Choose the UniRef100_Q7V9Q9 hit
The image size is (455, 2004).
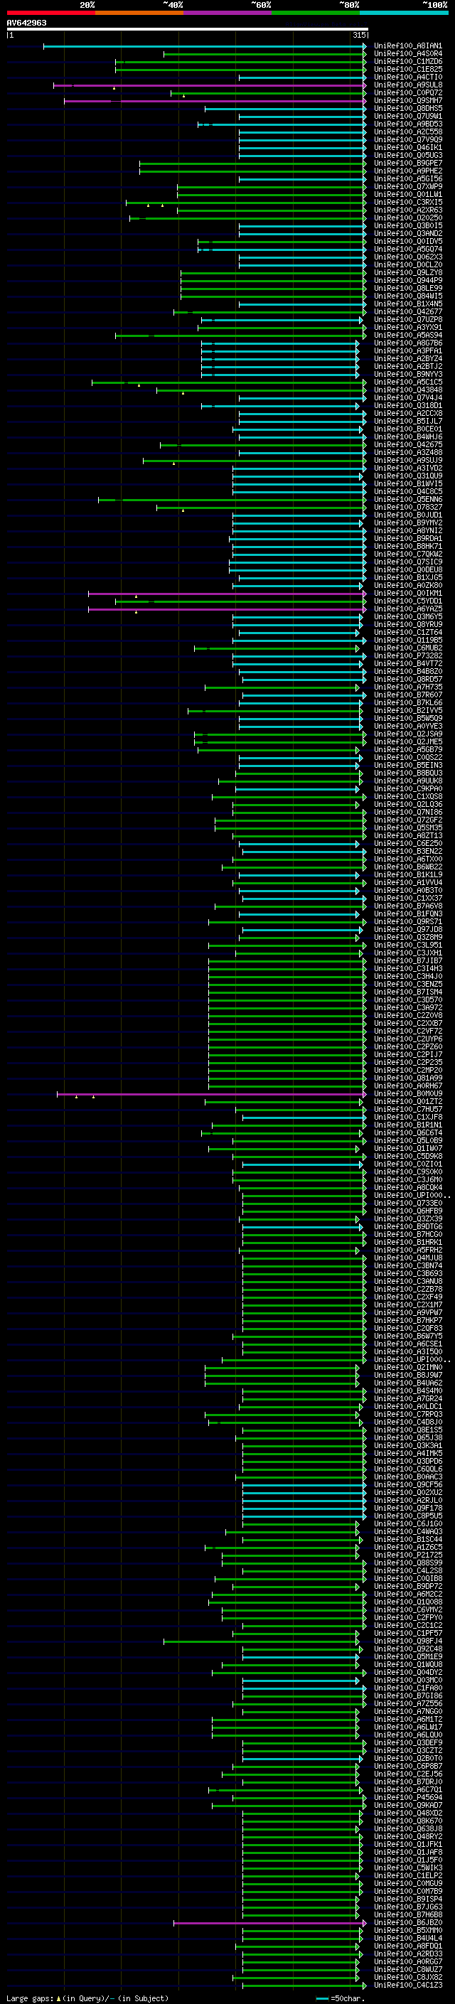pyautogui.click(x=408, y=139)
